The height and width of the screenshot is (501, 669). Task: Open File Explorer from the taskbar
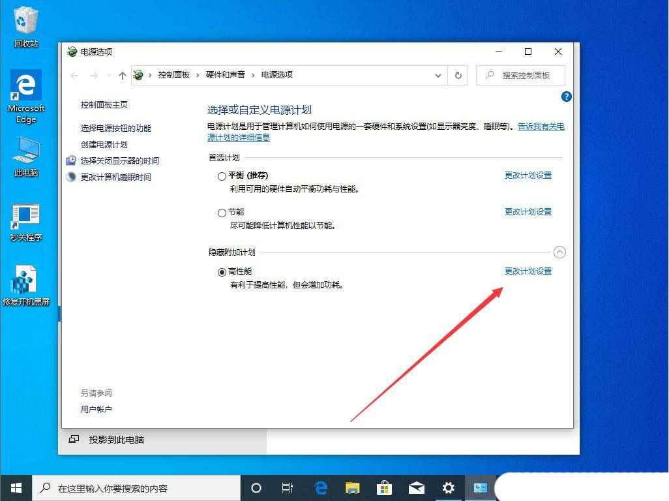[352, 488]
